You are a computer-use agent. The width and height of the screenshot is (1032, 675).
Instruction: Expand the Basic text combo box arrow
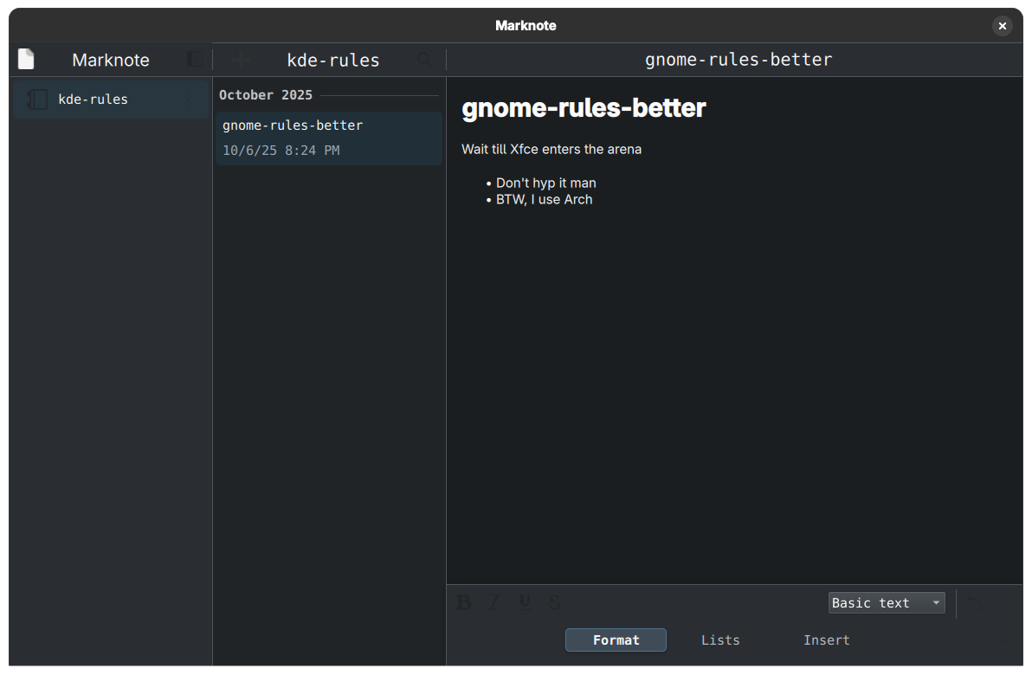pyautogui.click(x=936, y=602)
